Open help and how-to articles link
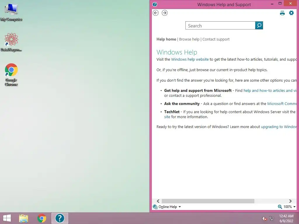Viewport: 299px width, 224px height. point(270,91)
